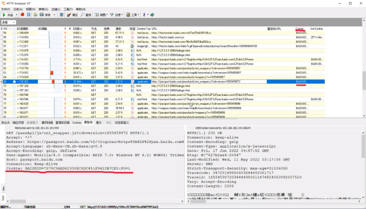Click the type icon in row 60

pyautogui.click(x=132, y=59)
